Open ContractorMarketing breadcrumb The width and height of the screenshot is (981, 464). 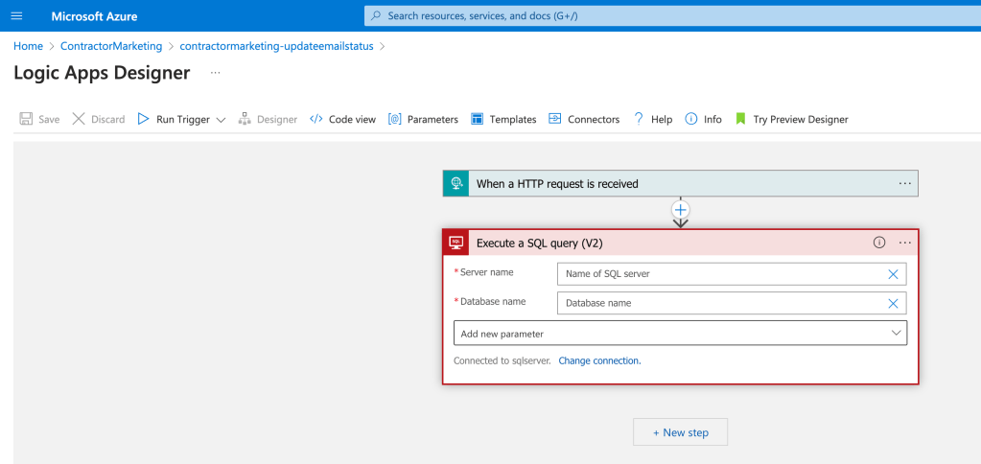(111, 46)
